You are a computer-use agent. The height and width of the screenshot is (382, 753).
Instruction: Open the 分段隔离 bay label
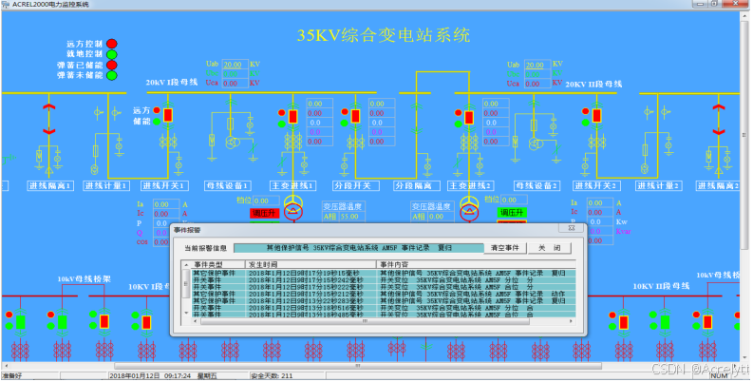click(x=416, y=186)
